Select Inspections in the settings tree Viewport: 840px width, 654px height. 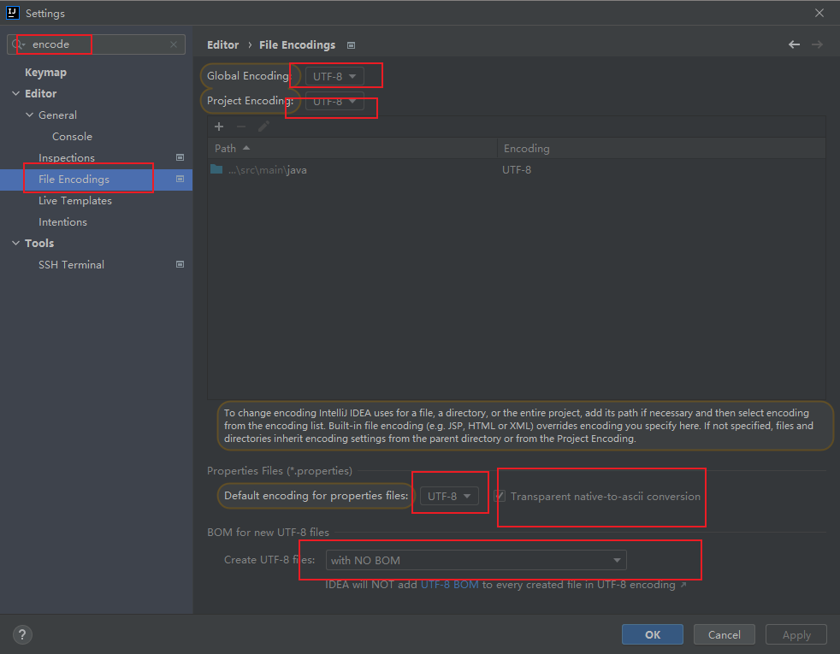pyautogui.click(x=67, y=158)
